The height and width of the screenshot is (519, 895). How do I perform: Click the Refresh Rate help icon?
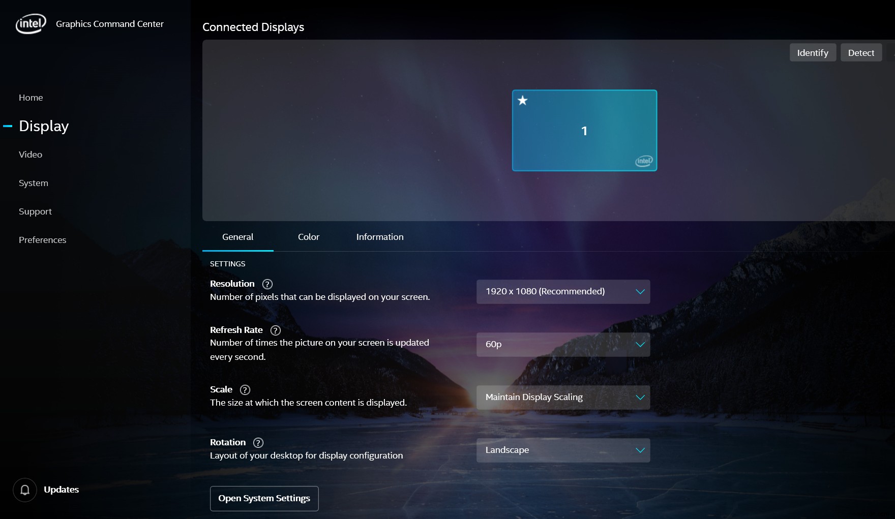276,330
